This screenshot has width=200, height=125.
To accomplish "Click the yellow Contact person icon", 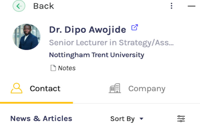I will 17,88.
